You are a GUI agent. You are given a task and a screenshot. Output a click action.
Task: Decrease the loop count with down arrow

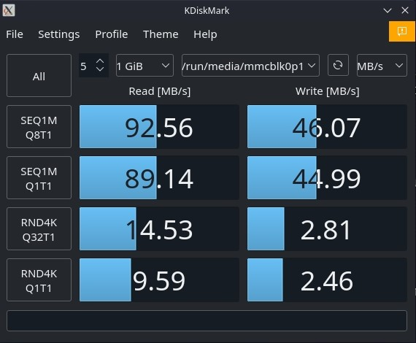click(x=100, y=69)
